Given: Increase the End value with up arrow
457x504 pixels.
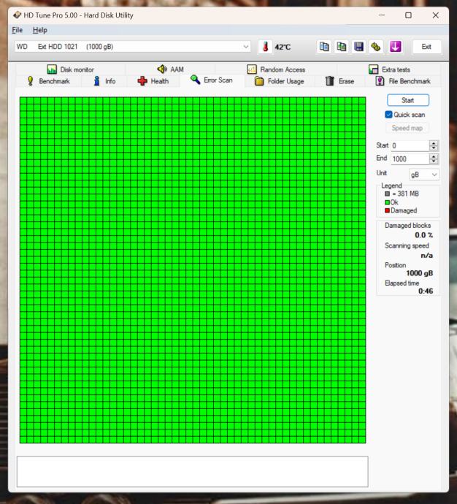Looking at the screenshot, I should tap(434, 156).
